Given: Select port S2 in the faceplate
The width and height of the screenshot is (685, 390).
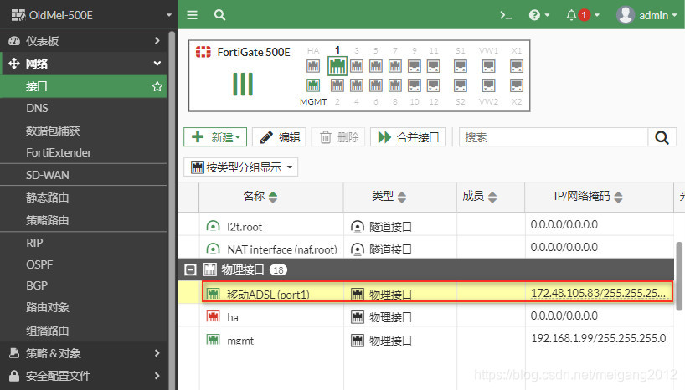Looking at the screenshot, I should 461,85.
